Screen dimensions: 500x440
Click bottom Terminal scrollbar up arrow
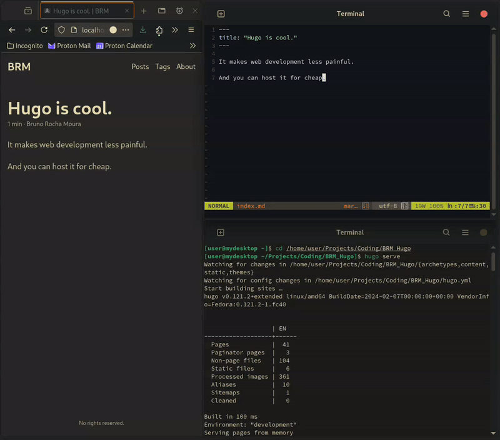[493, 247]
